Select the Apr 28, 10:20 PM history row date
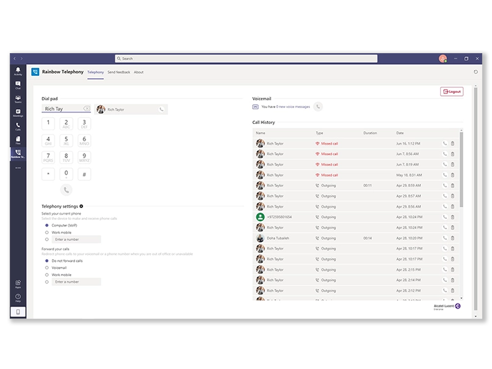The width and height of the screenshot is (492, 369). coord(409,238)
